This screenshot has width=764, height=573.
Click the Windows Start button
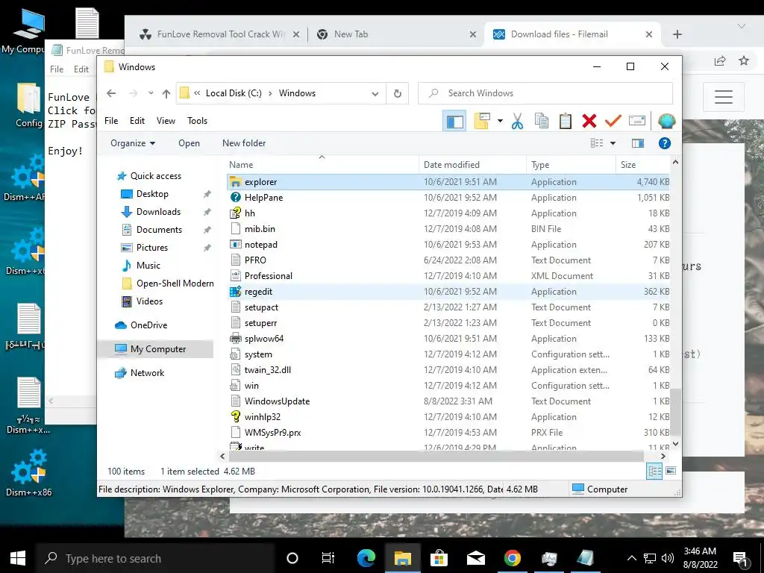tap(18, 558)
